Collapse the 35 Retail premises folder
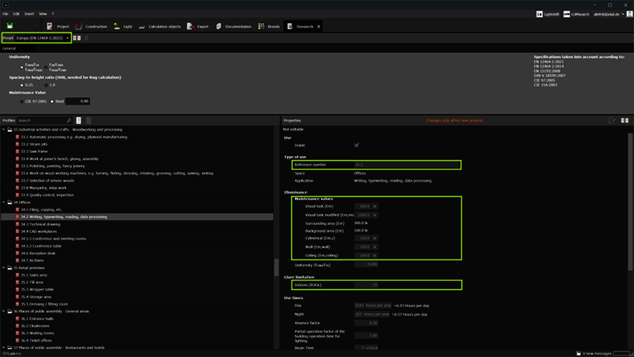 [3, 268]
